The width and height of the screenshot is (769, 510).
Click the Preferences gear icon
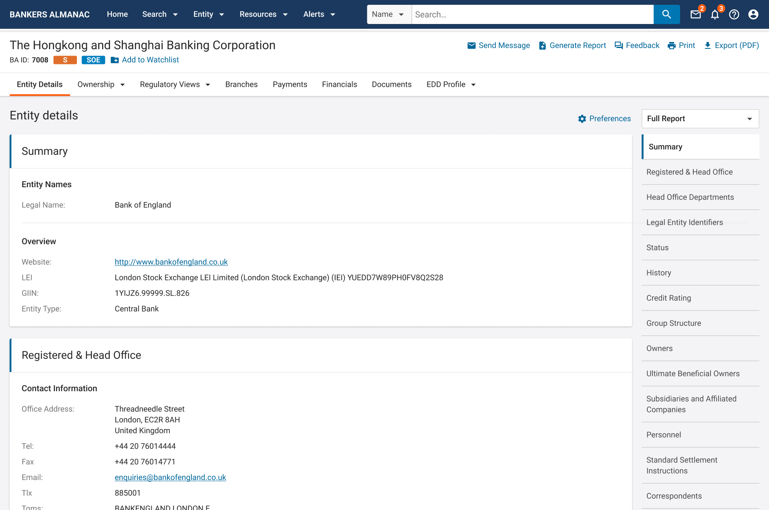582,119
